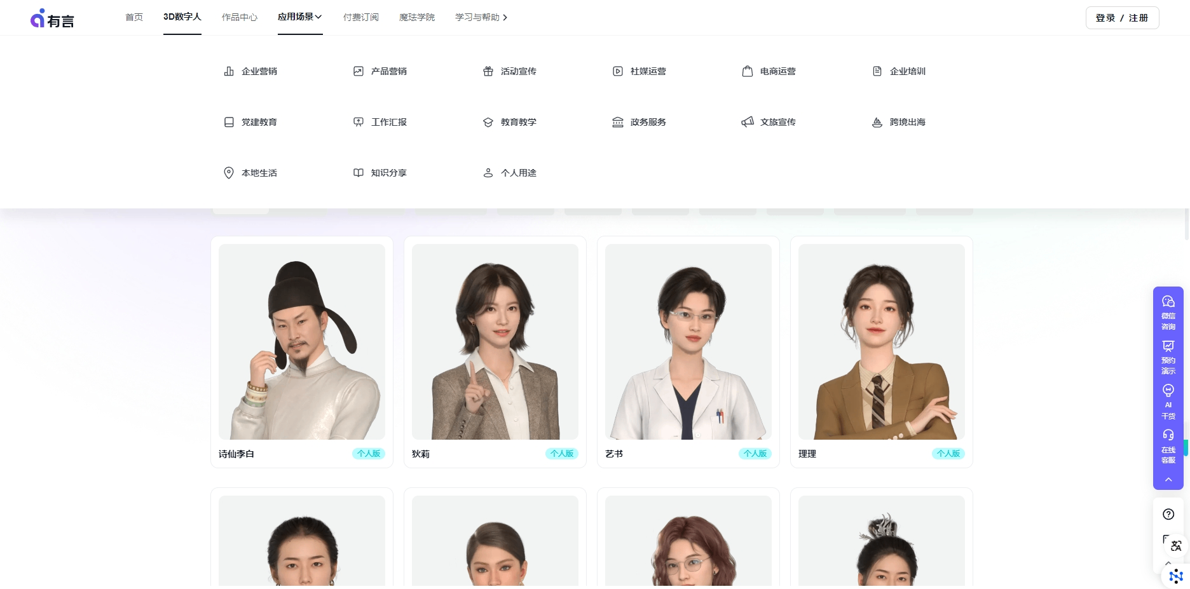Click the 跨境出海 ship icon

[x=877, y=122]
